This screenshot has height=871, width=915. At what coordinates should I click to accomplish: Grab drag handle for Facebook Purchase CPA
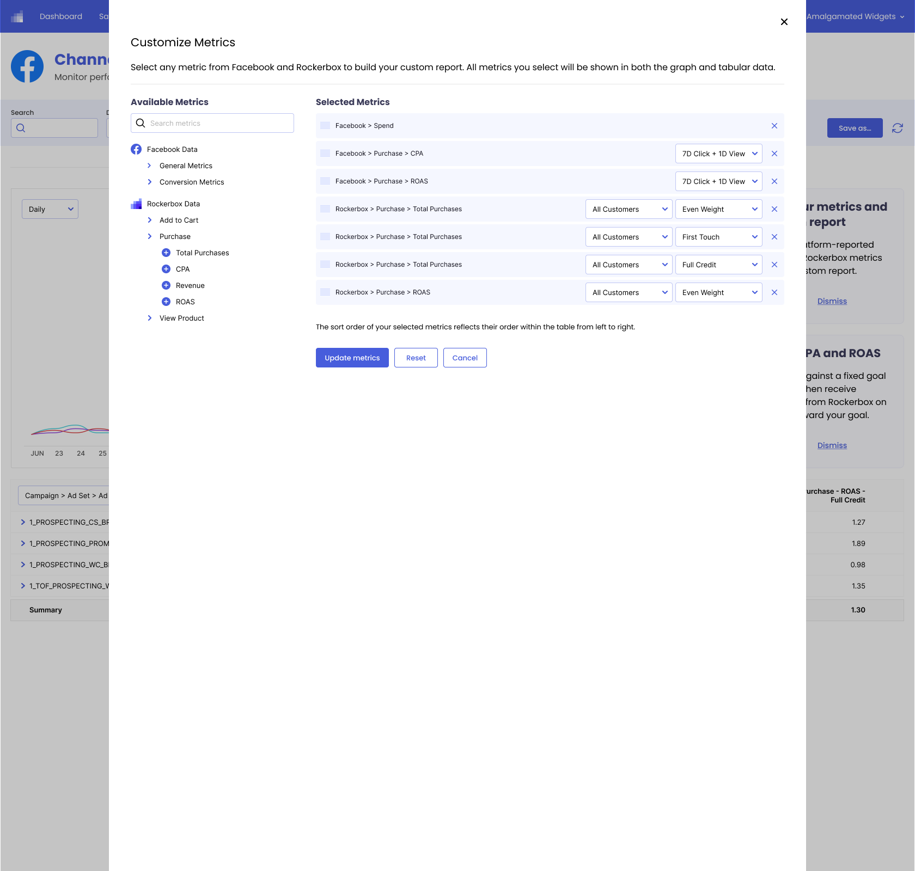[325, 154]
